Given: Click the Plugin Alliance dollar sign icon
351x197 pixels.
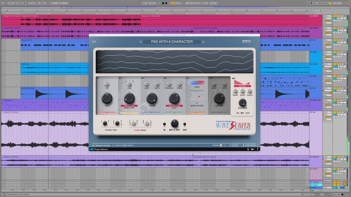Looking at the screenshot, I should [247, 149].
